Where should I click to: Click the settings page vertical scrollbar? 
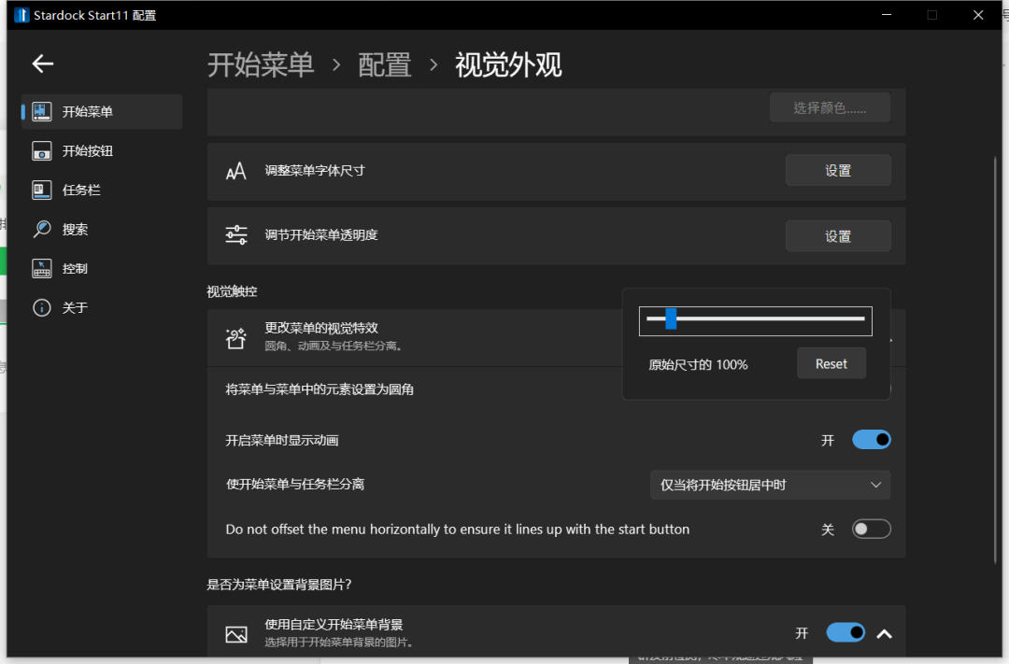click(x=996, y=360)
